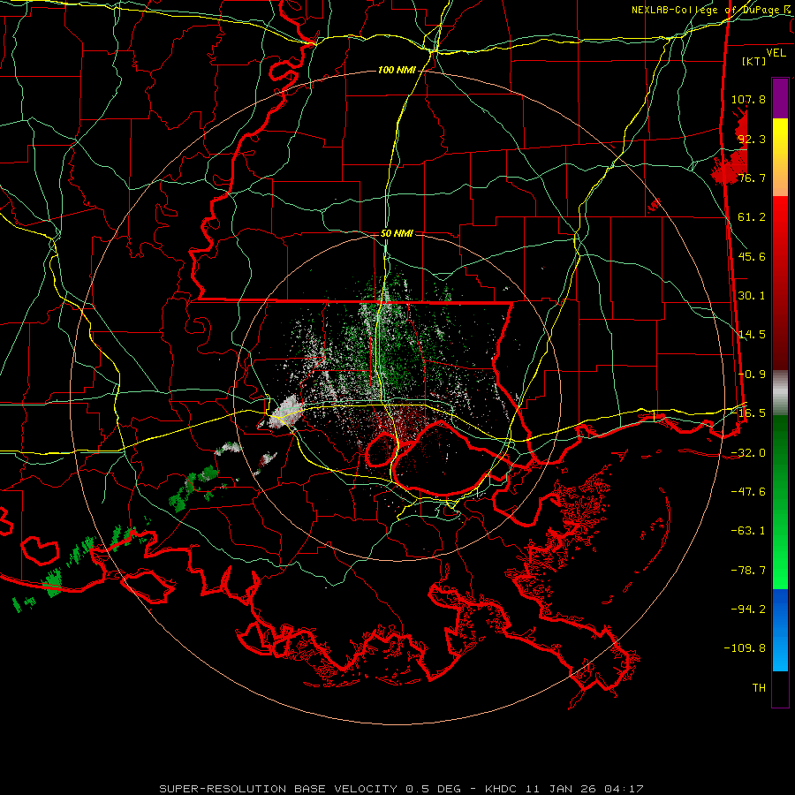
Task: Click the -63.1 velocity legend value
Action: coord(748,530)
